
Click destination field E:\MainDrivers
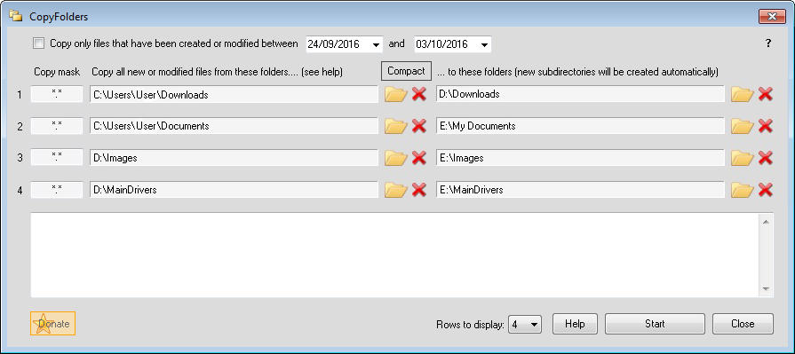(x=580, y=190)
